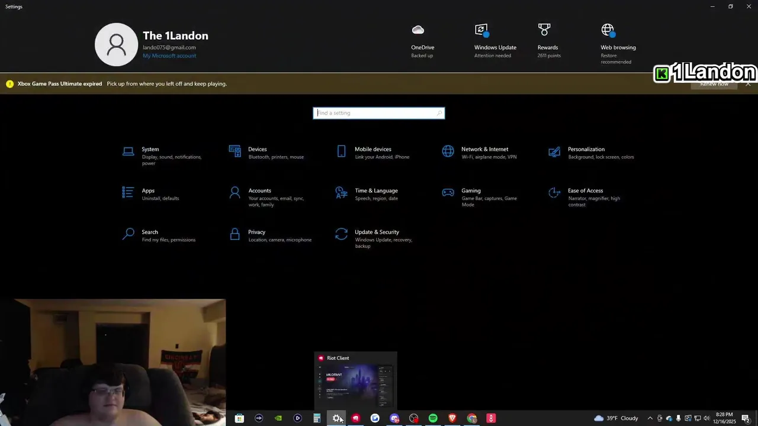Open the network tray icon
Viewport: 758px width, 426px height.
(697, 418)
